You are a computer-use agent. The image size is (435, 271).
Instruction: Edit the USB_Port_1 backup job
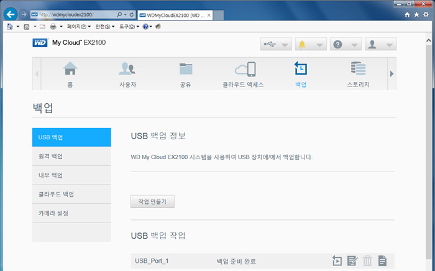point(352,260)
